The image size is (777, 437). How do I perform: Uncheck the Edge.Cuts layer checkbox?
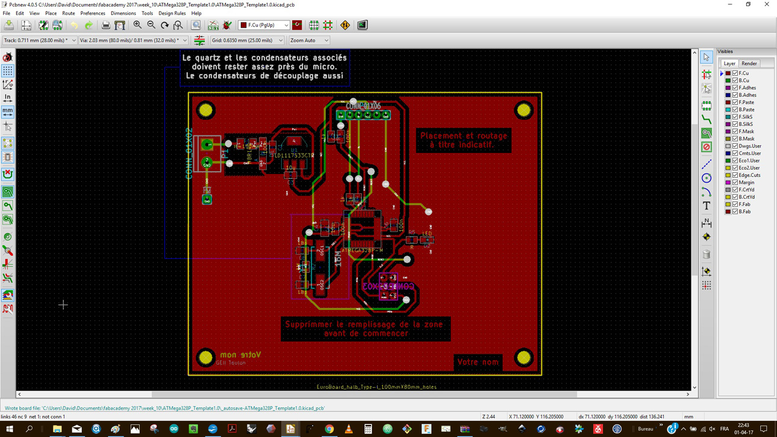coord(735,175)
